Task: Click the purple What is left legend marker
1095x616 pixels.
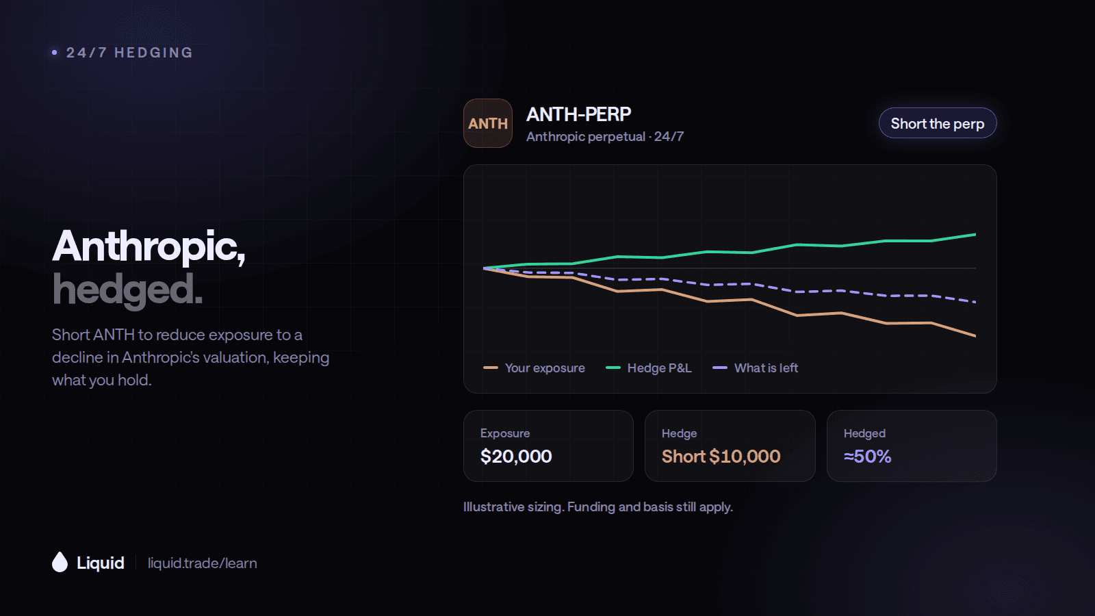Action: (x=719, y=368)
